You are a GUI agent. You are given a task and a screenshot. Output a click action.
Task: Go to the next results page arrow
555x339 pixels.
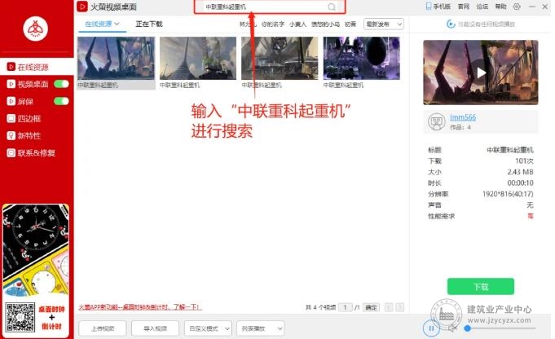399,307
